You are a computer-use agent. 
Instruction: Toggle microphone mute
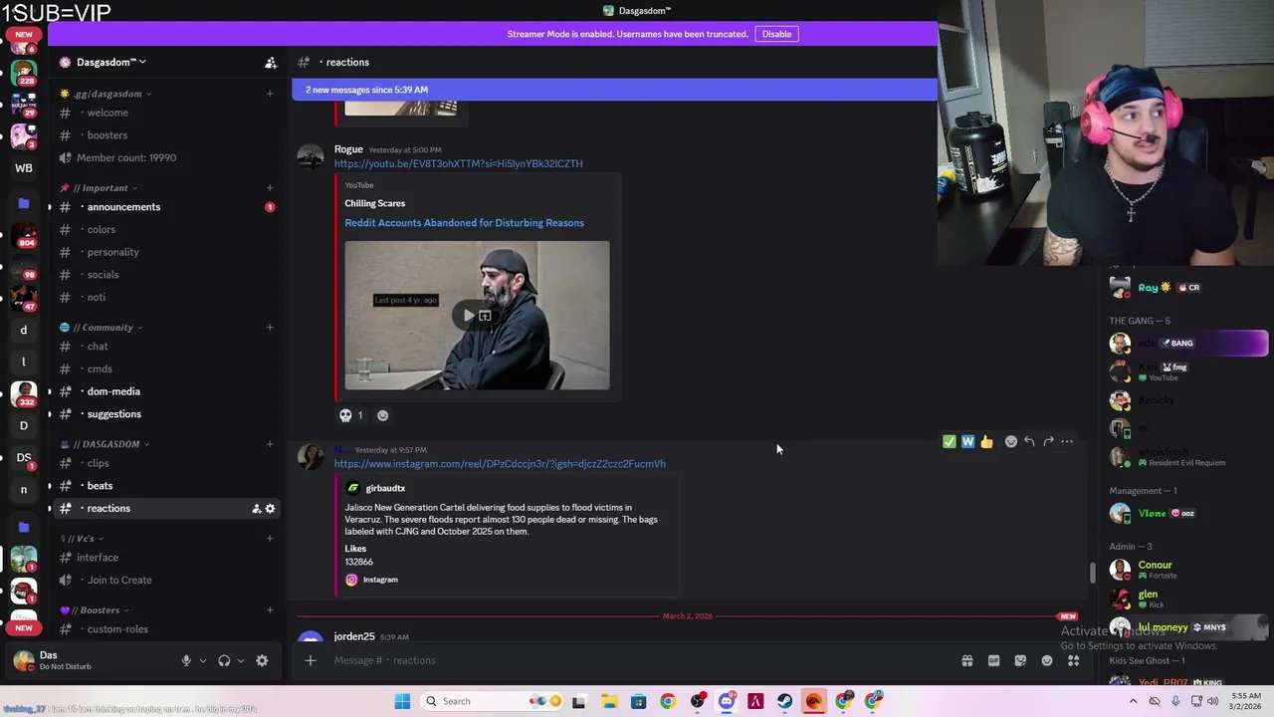click(186, 660)
